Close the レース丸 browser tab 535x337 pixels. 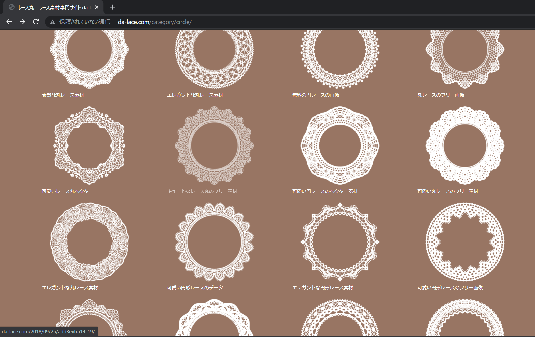[x=97, y=7]
